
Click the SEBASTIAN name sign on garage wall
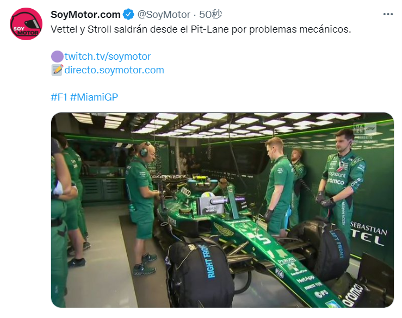369,228
